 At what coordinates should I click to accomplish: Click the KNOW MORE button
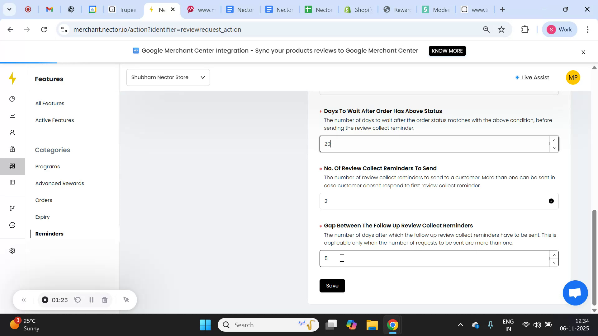click(447, 51)
